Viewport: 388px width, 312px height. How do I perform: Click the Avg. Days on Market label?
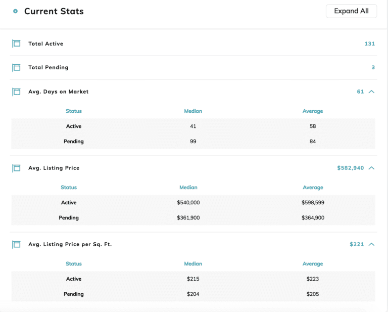[x=59, y=92]
